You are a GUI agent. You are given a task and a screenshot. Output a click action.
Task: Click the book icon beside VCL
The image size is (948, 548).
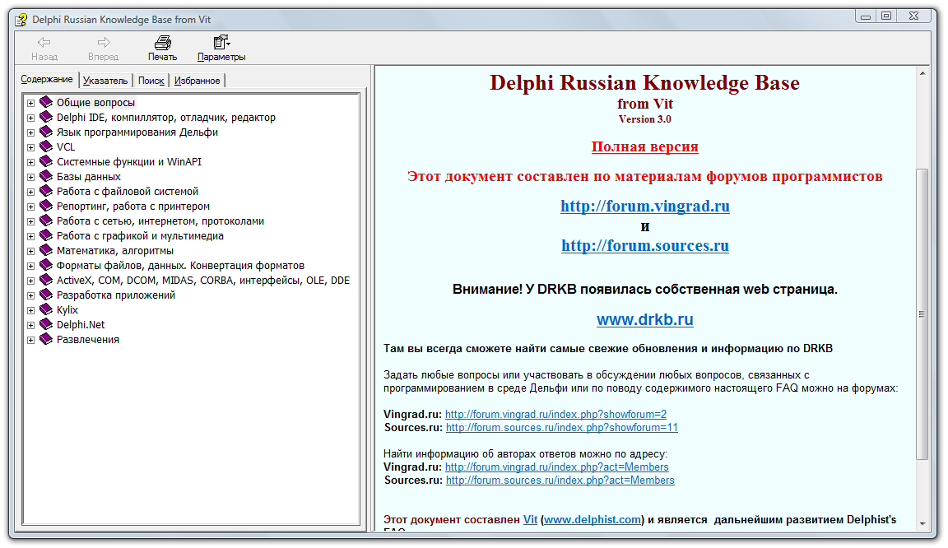coord(45,147)
